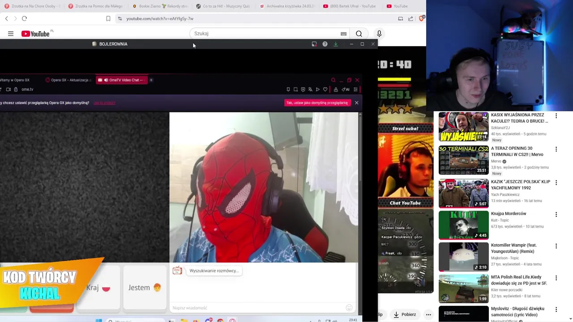573x322 pixels.
Task: Switch to Archiwalna krzyżówka tab
Action: 288,6
